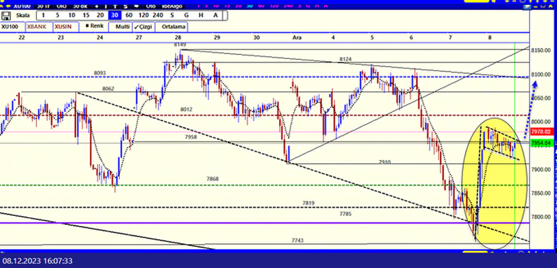Choose the A monthly period
Image resolution: width=557 pixels, height=268 pixels.
[215, 15]
